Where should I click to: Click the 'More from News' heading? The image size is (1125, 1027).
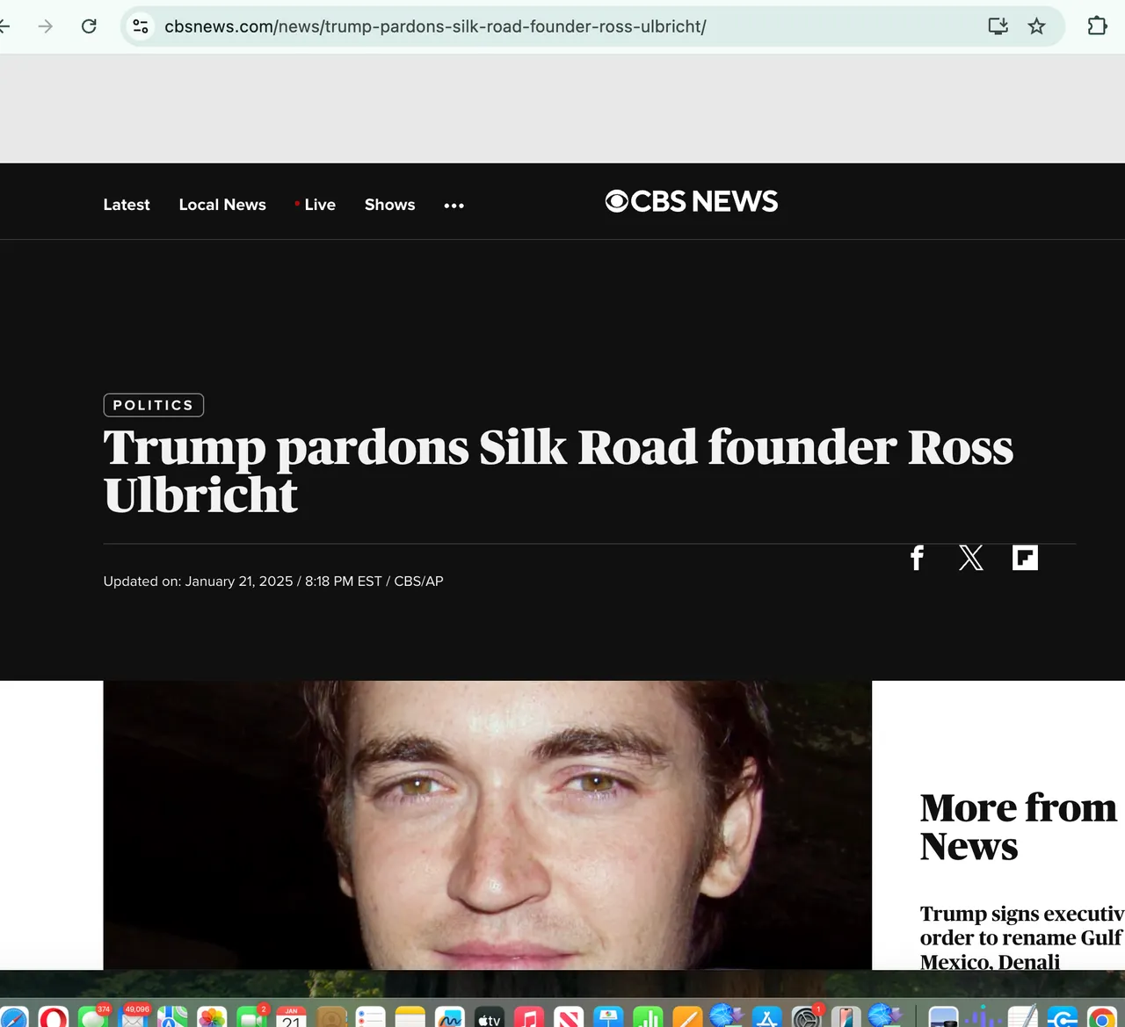pos(1018,827)
